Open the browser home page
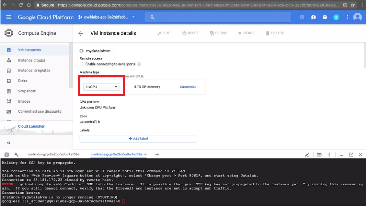The height and width of the screenshot is (206, 366). (29, 5)
